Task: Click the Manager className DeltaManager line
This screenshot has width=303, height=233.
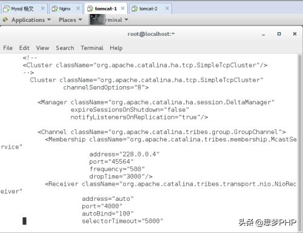Action: [x=156, y=103]
